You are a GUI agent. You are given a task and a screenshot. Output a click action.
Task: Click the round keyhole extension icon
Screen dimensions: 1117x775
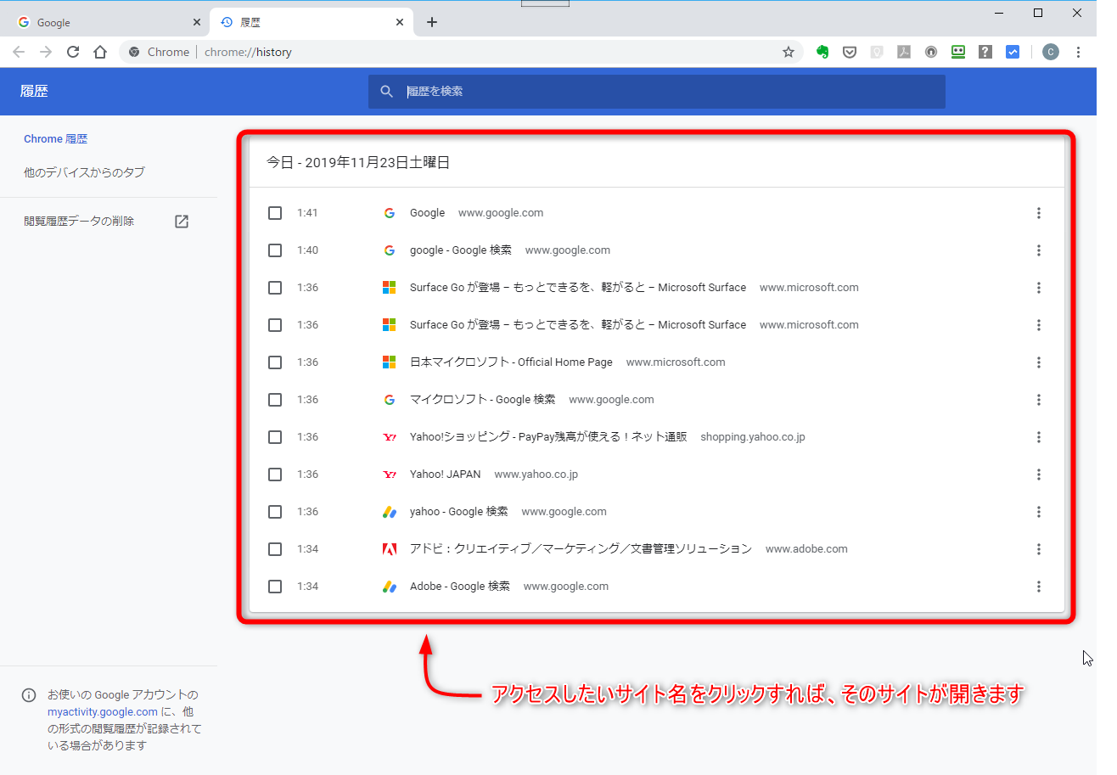931,52
